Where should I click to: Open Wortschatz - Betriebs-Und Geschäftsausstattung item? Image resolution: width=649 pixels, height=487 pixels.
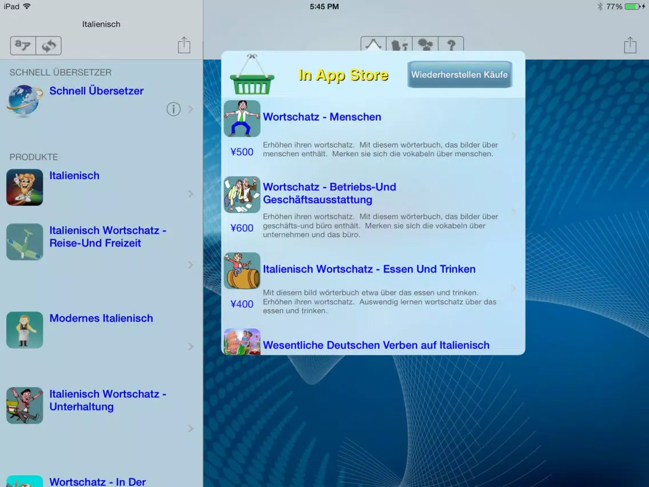(330, 193)
